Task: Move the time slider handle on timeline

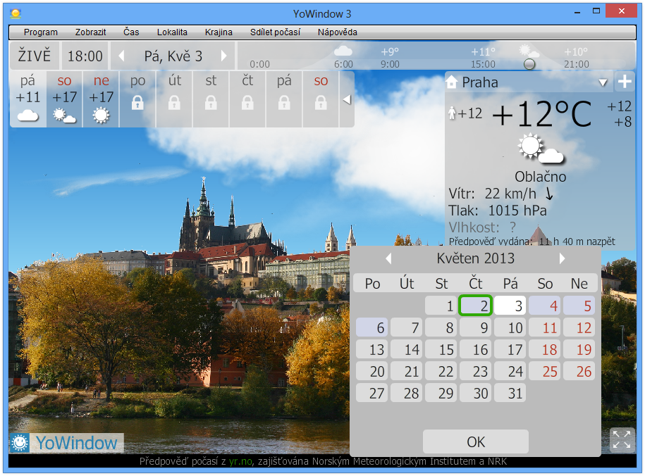Action: (529, 64)
